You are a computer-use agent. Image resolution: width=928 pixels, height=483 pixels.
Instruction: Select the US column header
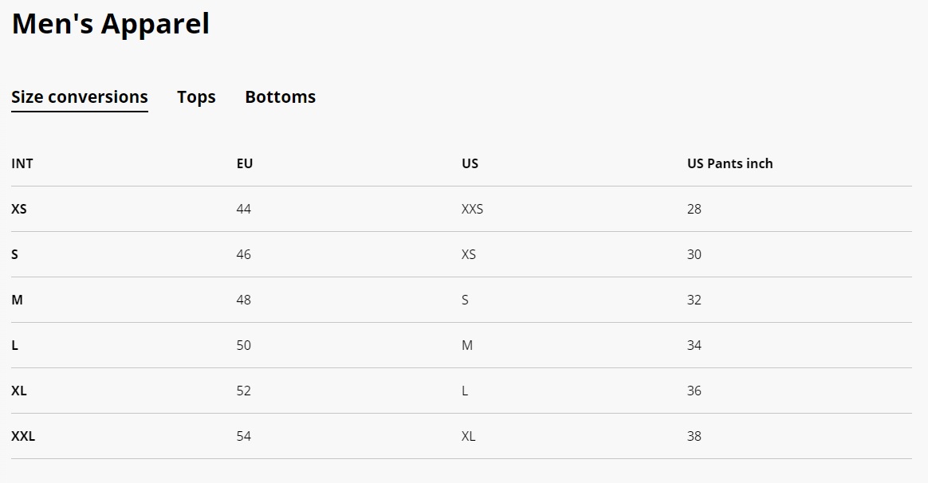click(470, 163)
